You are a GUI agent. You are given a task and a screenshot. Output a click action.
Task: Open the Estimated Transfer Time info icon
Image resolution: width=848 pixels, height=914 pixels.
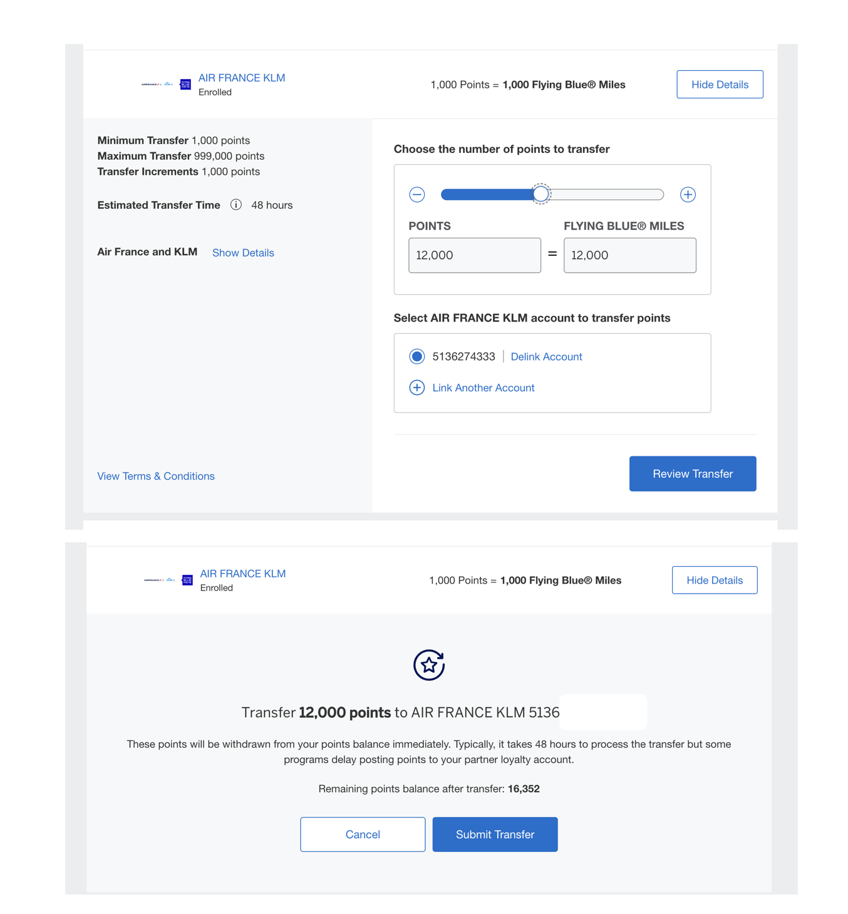point(236,204)
